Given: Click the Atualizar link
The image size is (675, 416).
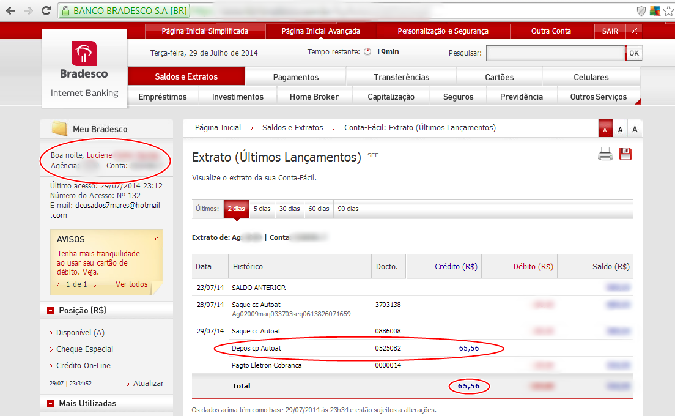Looking at the screenshot, I should click(149, 384).
